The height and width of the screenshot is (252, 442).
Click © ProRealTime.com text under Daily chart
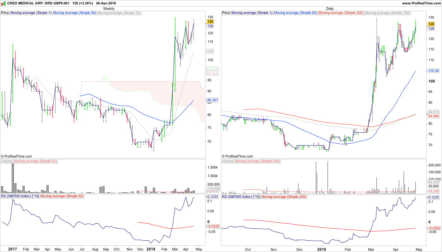(x=237, y=156)
